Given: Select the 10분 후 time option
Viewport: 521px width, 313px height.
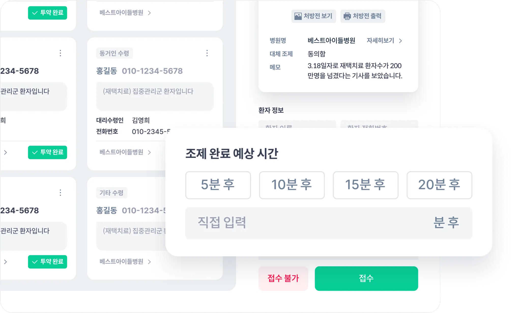Looking at the screenshot, I should tap(292, 185).
